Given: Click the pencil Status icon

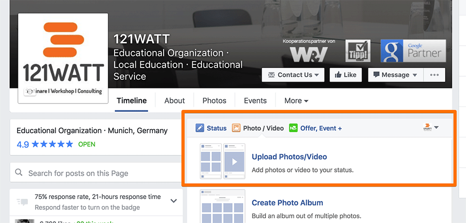Looking at the screenshot, I should (x=200, y=128).
